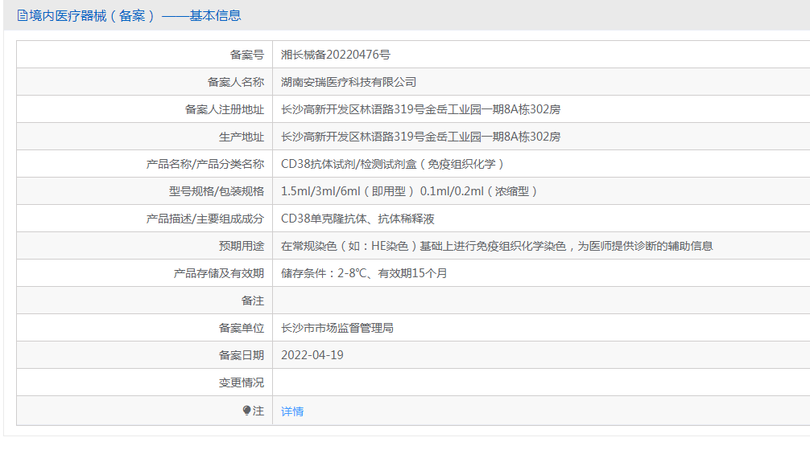
Task: Click the document icon beside 境内医疗器械 title
Action: (x=23, y=15)
